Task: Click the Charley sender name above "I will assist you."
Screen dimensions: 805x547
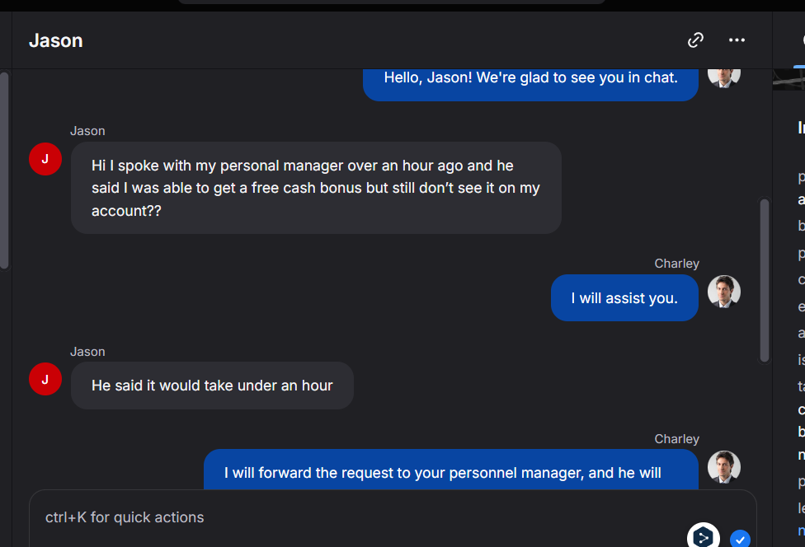Action: pos(676,264)
